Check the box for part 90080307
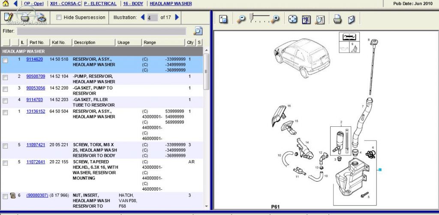Image resolution: width=439 pixels, height=215 pixels. pos(5,197)
